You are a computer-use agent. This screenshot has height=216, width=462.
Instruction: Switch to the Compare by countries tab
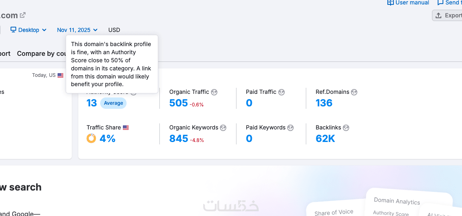[41, 54]
